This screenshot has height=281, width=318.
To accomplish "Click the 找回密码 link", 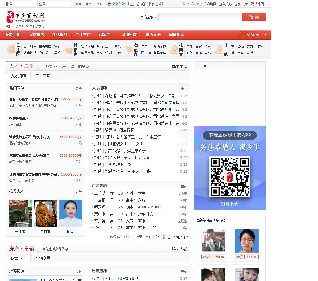I will coord(155,4).
